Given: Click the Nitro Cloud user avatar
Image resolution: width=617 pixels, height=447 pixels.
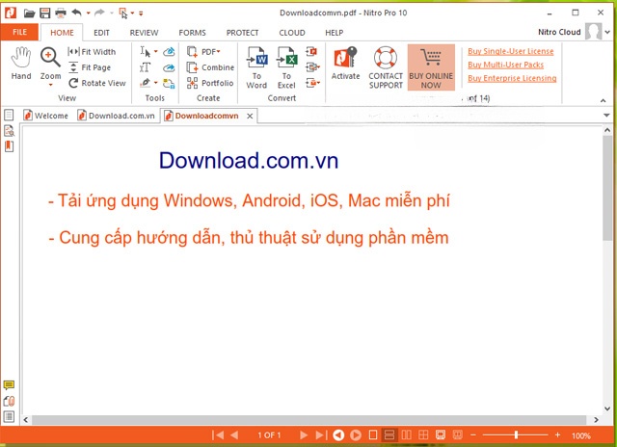Looking at the screenshot, I should [594, 32].
